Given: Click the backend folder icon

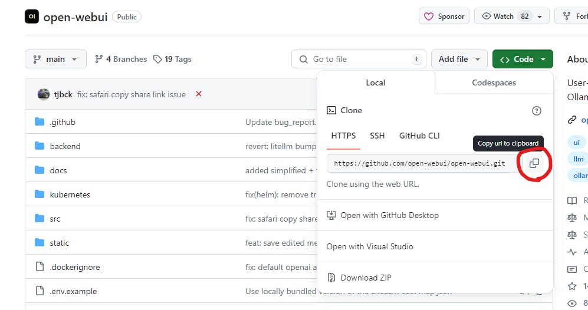Looking at the screenshot, I should [x=40, y=146].
